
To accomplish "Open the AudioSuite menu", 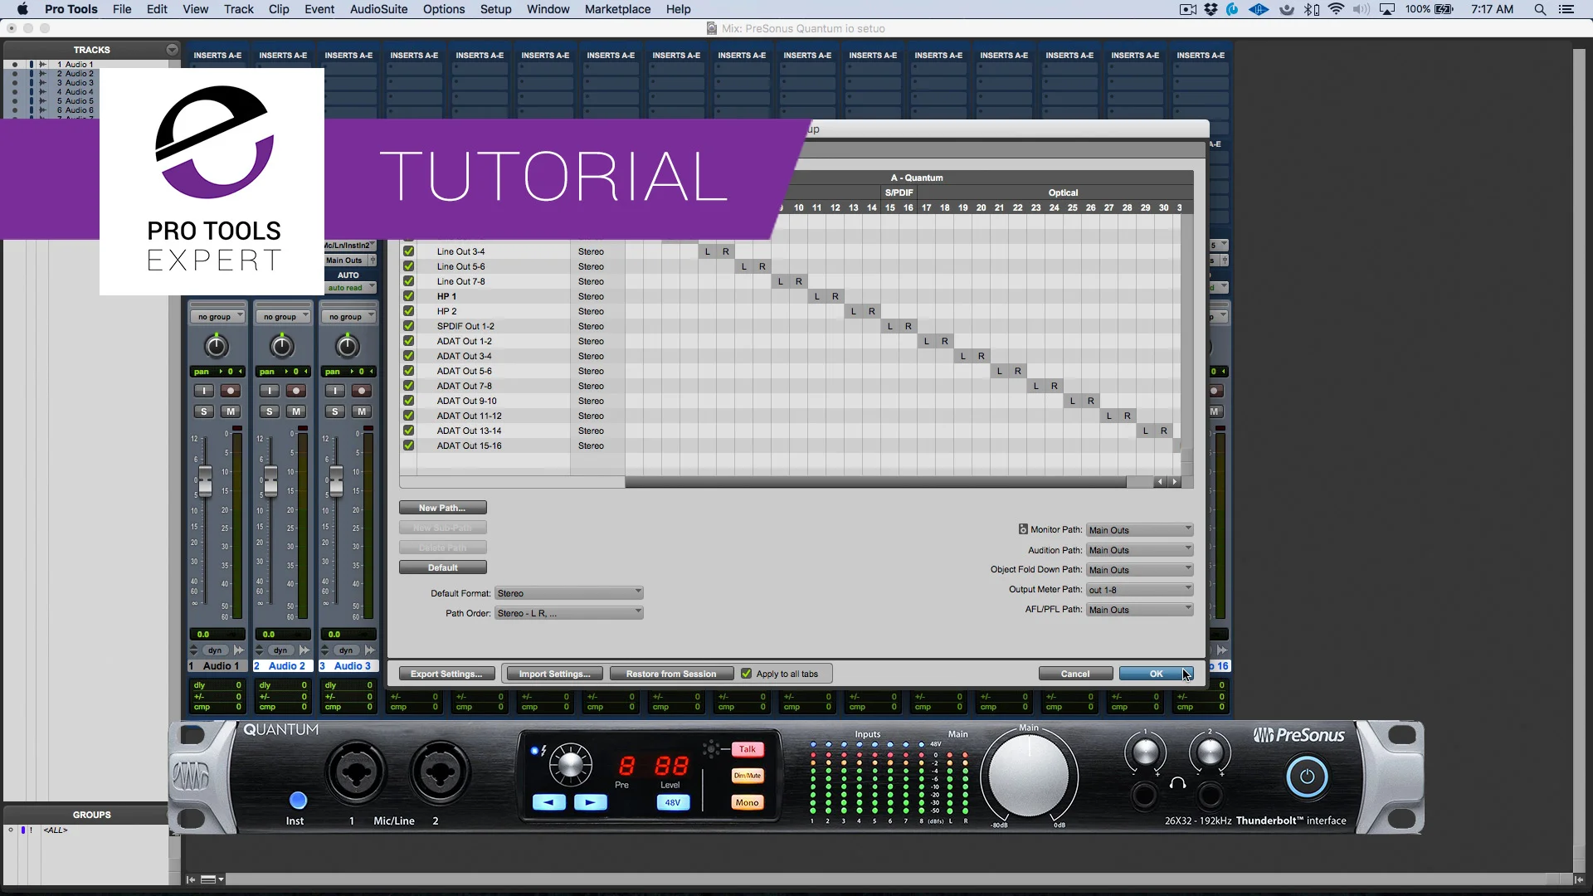I will coord(378,9).
